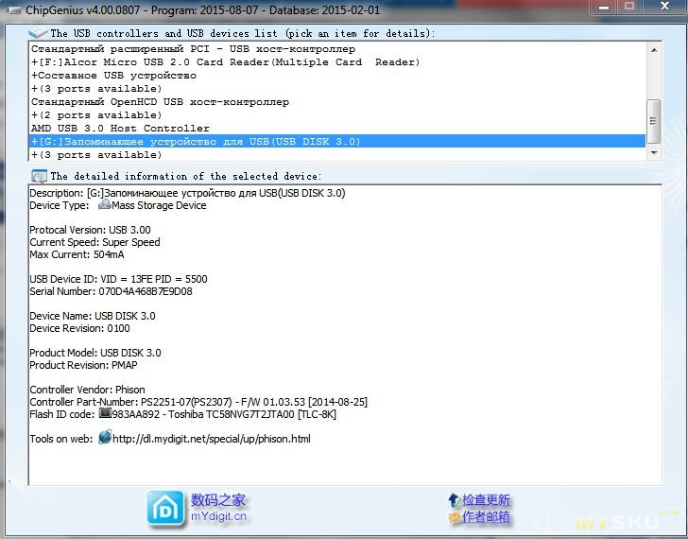Click the Max Current: 504mA line
The width and height of the screenshot is (688, 539).
(77, 254)
